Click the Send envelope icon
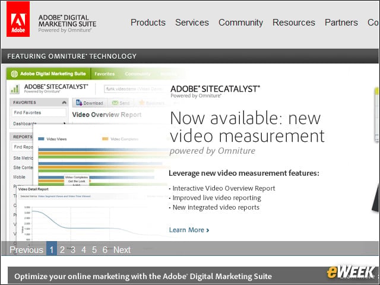Viewport: 380px width, 285px height. (x=115, y=103)
